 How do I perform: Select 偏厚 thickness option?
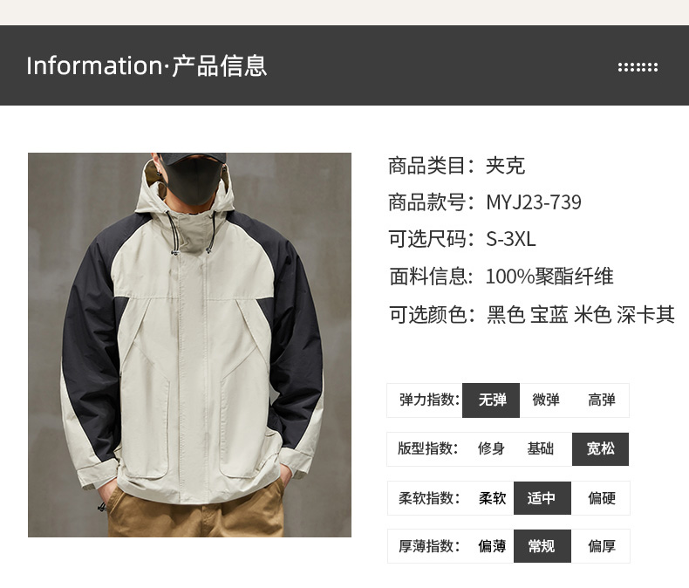[601, 546]
